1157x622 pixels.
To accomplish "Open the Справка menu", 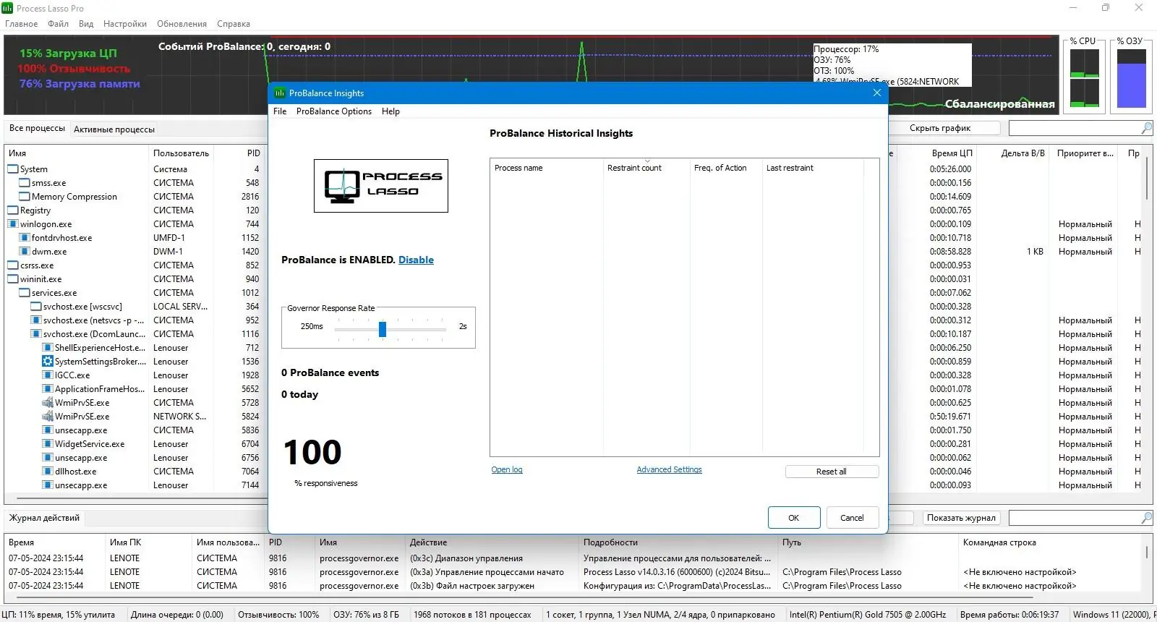I will (234, 24).
